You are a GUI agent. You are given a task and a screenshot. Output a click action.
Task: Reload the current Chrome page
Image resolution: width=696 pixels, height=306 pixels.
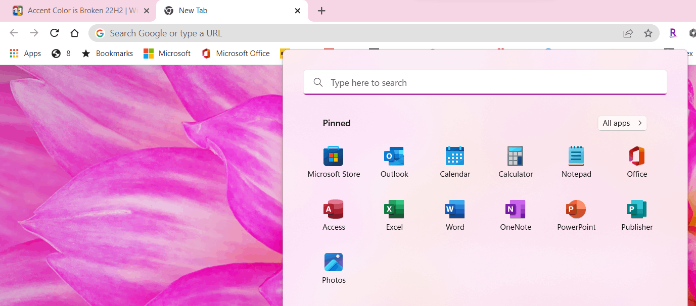pos(54,33)
